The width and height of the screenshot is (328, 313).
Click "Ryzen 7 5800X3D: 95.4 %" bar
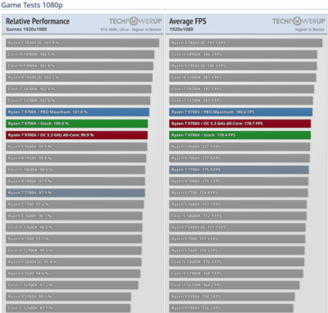pos(74,262)
